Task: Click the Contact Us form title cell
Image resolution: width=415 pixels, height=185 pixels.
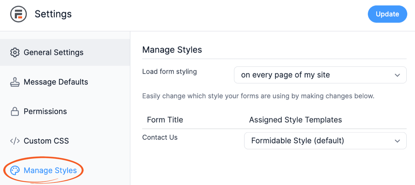Action: coord(160,137)
